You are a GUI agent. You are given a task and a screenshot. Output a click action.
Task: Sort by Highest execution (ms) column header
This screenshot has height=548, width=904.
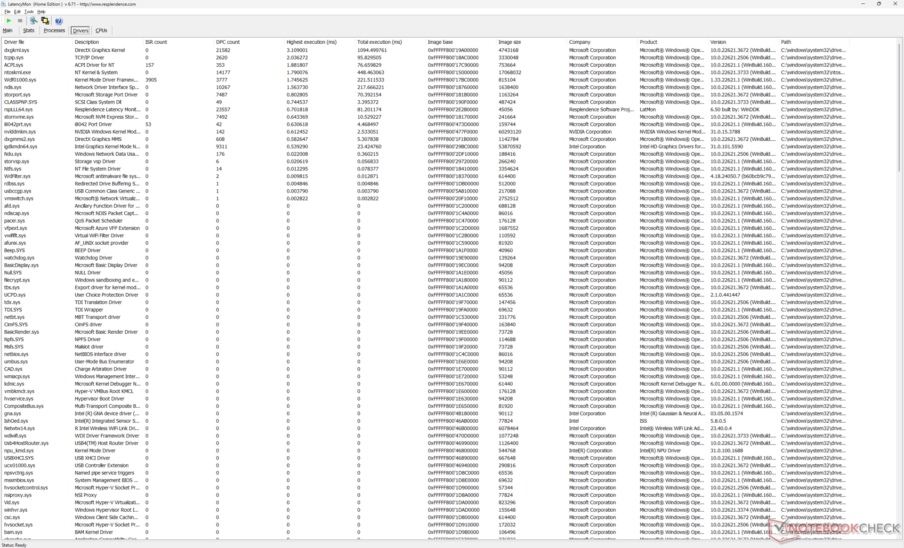point(311,42)
